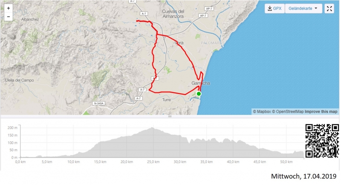This screenshot has height=185, width=341.
Task: Click the 200 m elevation axis label
Action: [12, 128]
